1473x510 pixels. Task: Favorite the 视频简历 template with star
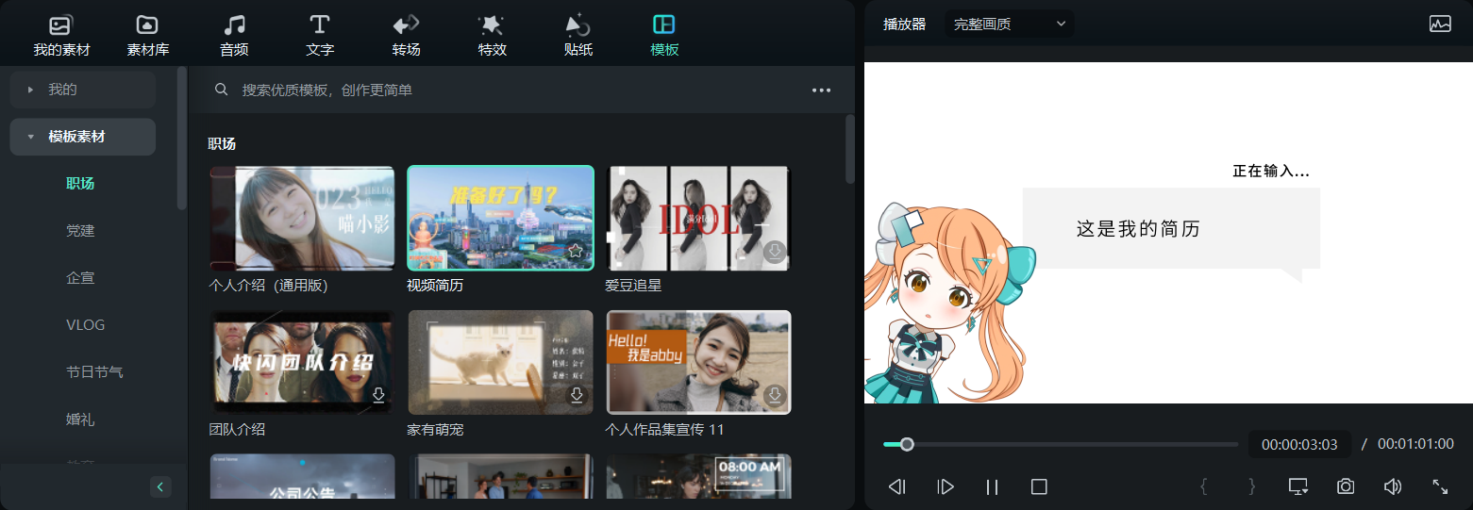(x=575, y=251)
